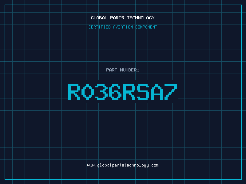Click the word COMPONENT in the subtitle
The height and width of the screenshot is (184, 246).
tap(146, 27)
